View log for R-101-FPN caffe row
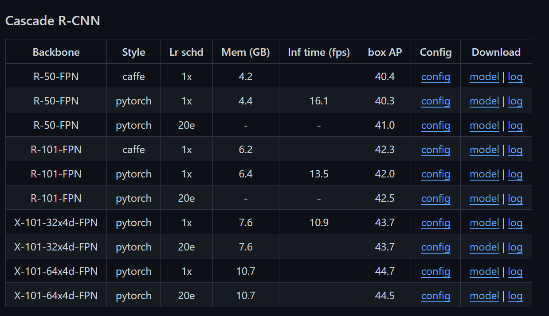549x316 pixels. coord(515,150)
